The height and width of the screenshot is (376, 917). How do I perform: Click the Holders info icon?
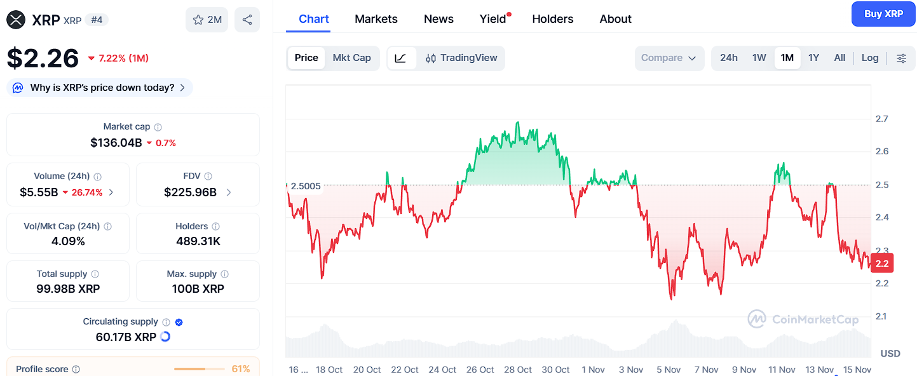coord(216,226)
